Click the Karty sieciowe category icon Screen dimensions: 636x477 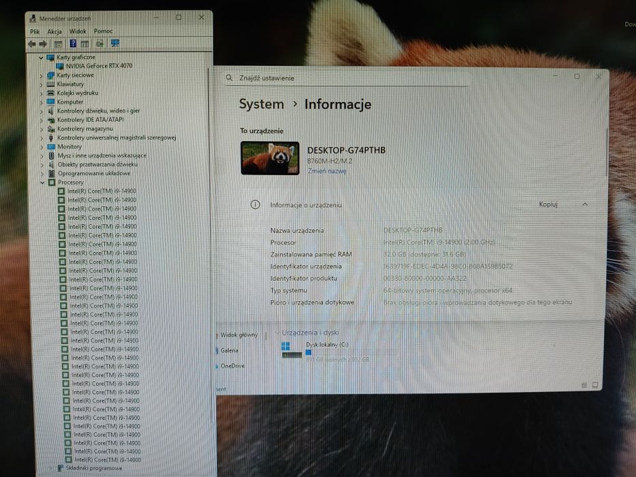50,75
